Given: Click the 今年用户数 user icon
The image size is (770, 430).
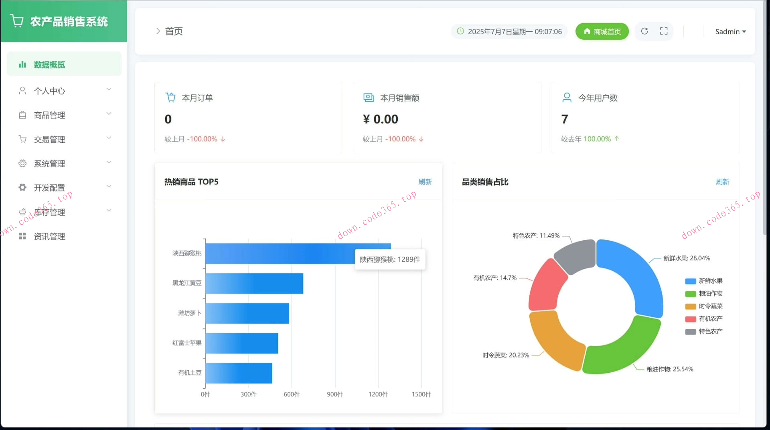Looking at the screenshot, I should click(x=567, y=97).
